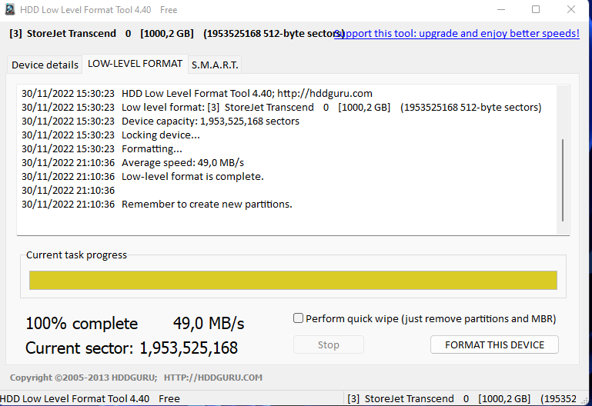This screenshot has height=406, width=592.
Task: Select the Locking device log entry
Action: [160, 135]
